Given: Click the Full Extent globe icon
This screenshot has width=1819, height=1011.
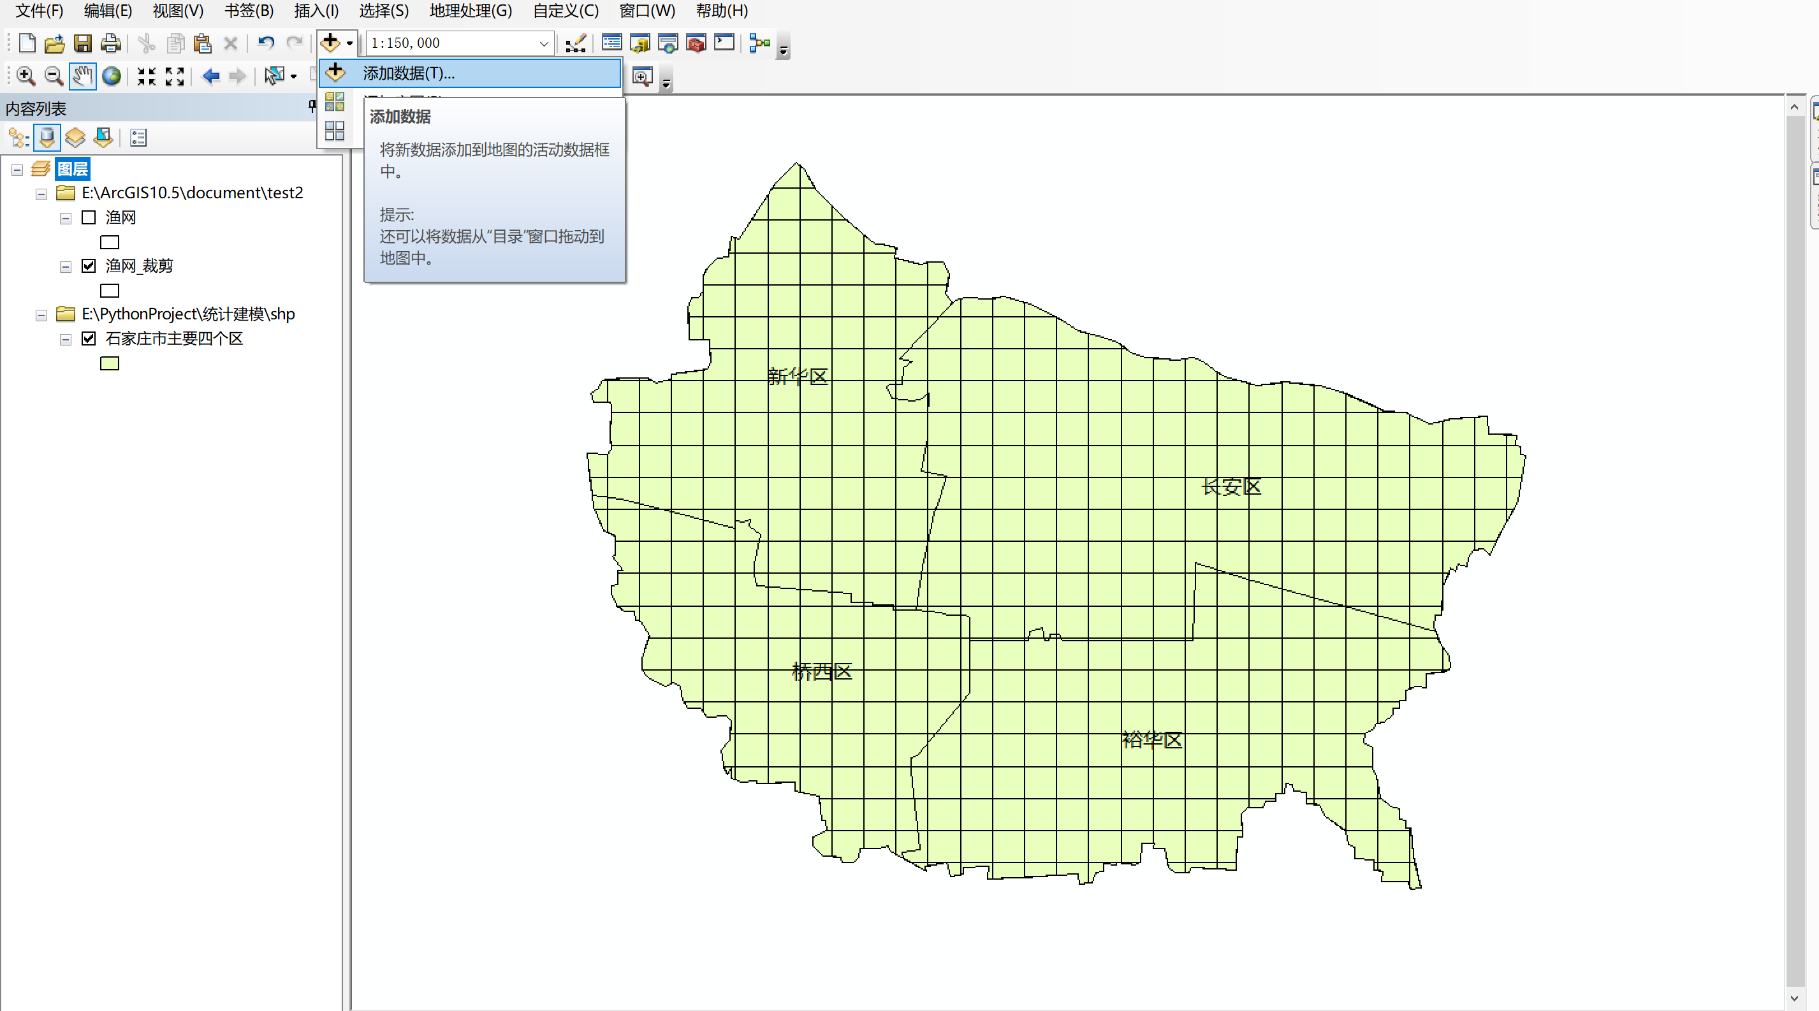Looking at the screenshot, I should (x=112, y=76).
